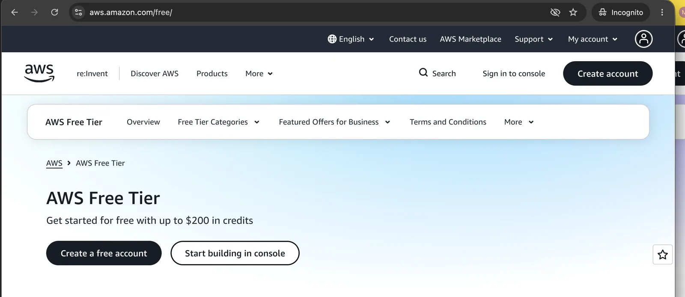685x297 pixels.
Task: Click the "AWS Free Tier" page heading
Action: pos(103,198)
